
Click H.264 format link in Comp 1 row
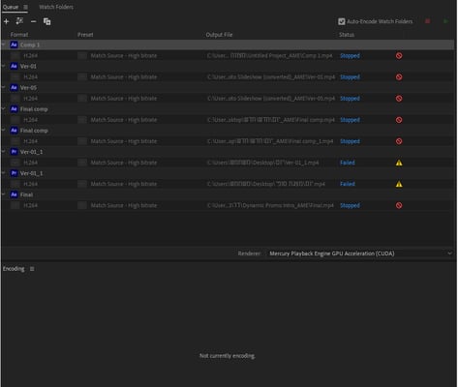pyautogui.click(x=31, y=56)
